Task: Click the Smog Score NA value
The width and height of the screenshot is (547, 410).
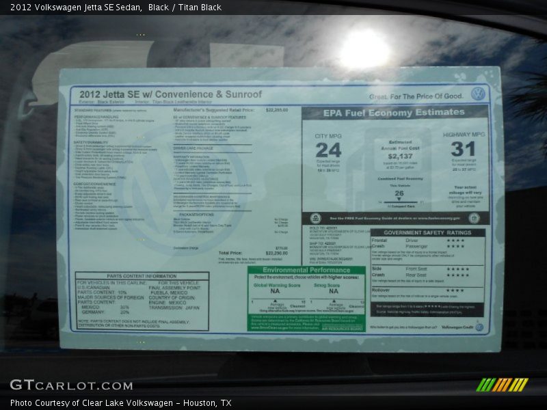Action: click(x=334, y=291)
